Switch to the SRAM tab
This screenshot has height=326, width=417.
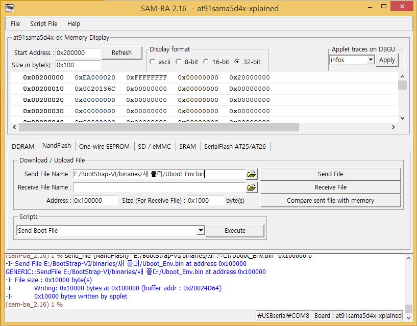187,146
